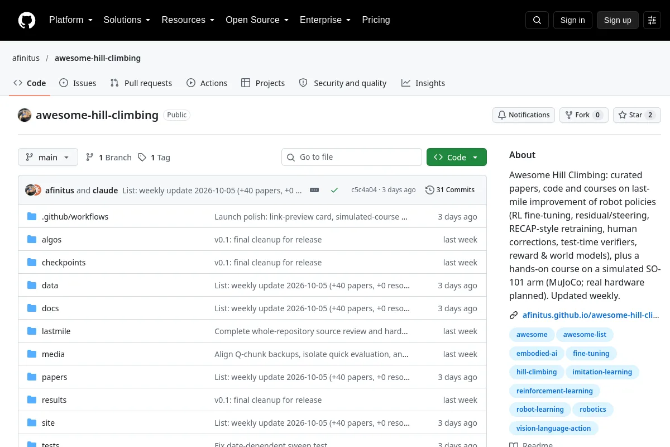Viewport: 670px width, 447px height.
Task: Open the Pull requests tab
Action: pyautogui.click(x=141, y=83)
